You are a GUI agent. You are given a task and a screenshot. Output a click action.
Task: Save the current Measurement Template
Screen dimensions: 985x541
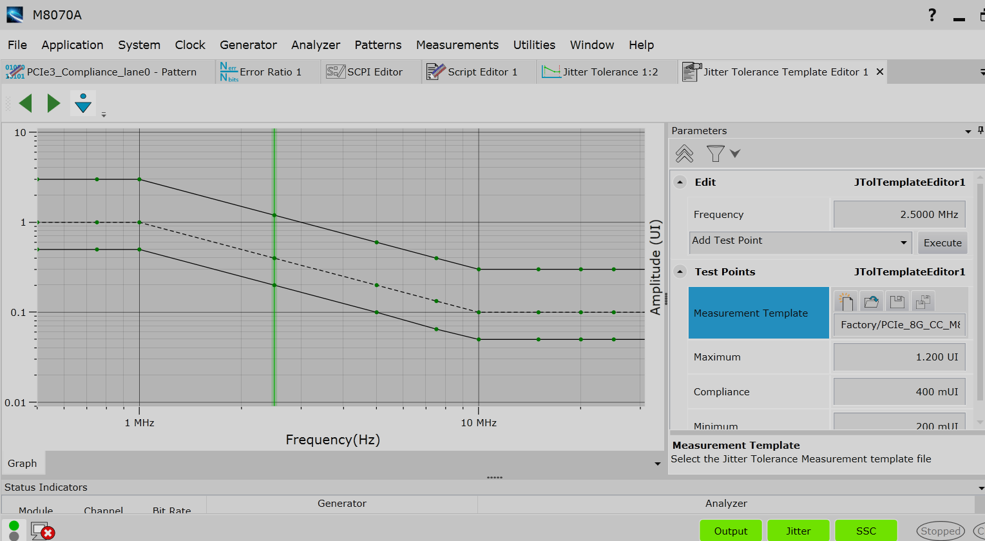897,301
